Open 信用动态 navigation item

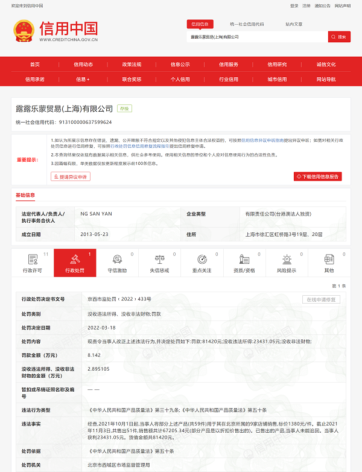(83, 65)
